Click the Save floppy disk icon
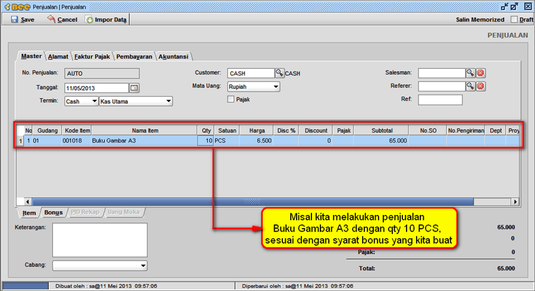 click(x=14, y=20)
